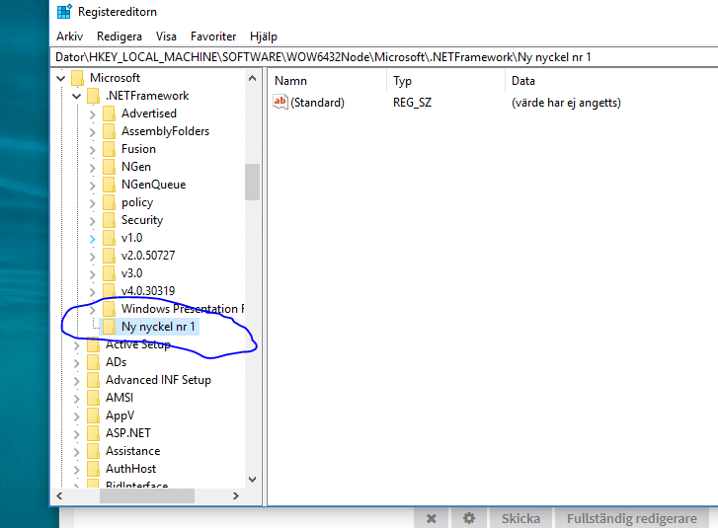This screenshot has height=528, width=718.
Task: Select the Microsoft folder icon
Action: [x=77, y=78]
